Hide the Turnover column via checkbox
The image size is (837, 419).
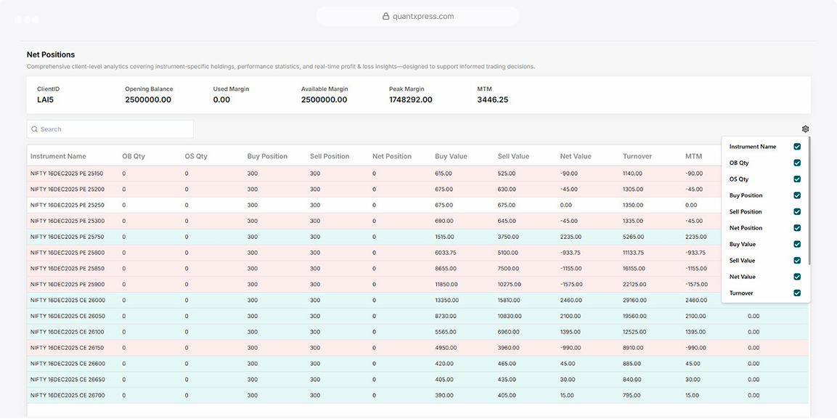pyautogui.click(x=797, y=293)
